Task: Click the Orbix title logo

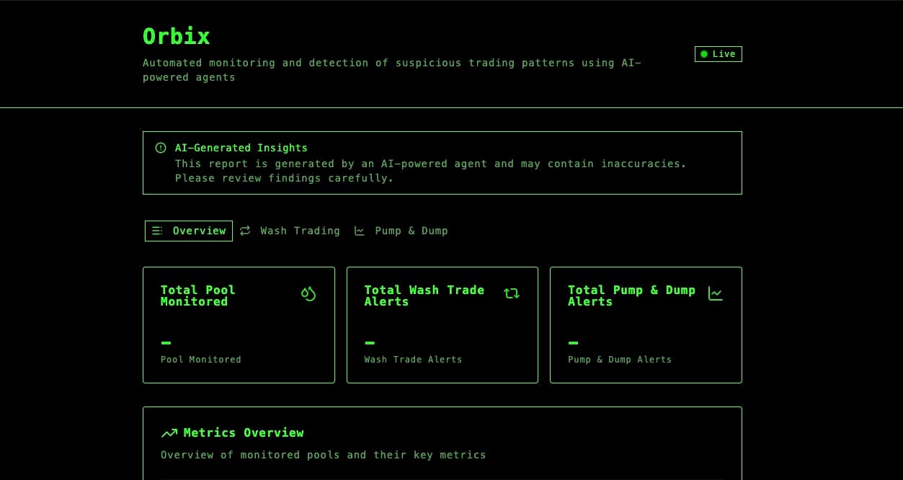Action: pos(177,36)
